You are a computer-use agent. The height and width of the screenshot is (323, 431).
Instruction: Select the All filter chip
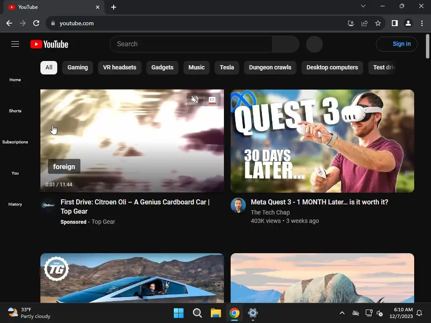point(49,68)
